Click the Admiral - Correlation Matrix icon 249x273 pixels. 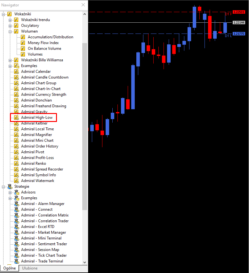[17, 215]
